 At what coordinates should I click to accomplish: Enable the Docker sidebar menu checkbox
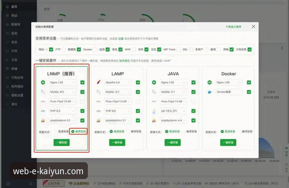(x=95, y=50)
